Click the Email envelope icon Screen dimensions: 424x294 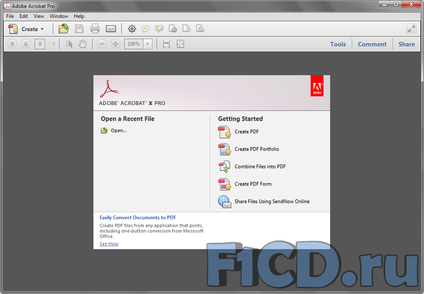111,29
